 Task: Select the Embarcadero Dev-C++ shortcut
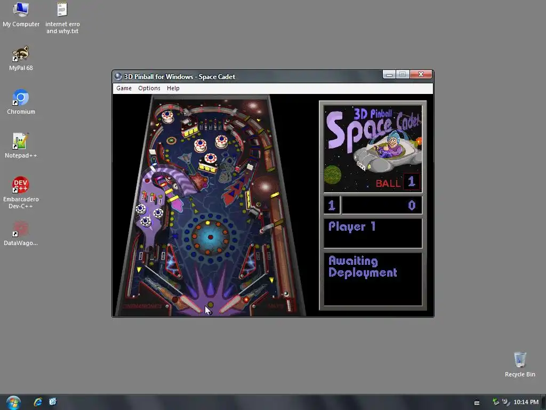[x=21, y=193]
